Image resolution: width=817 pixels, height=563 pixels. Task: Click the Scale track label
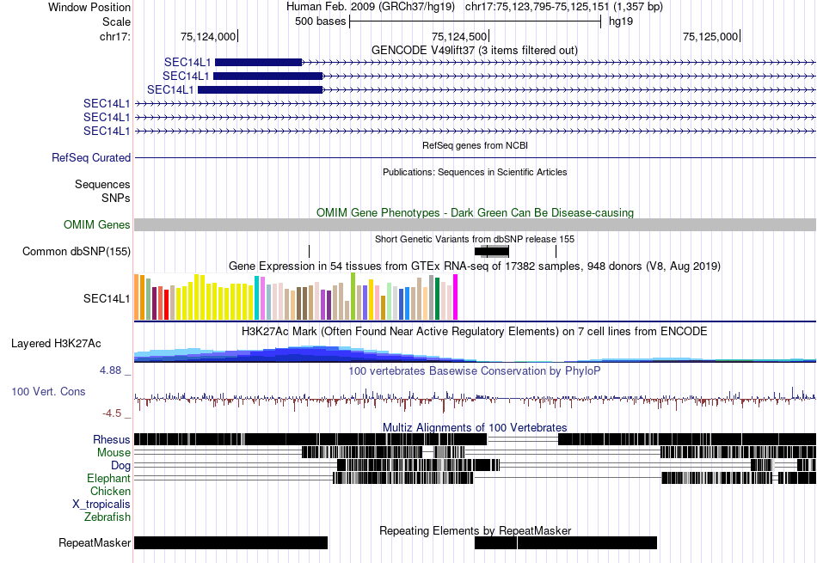tap(116, 21)
